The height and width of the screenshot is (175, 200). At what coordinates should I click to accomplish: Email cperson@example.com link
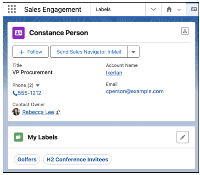[135, 91]
